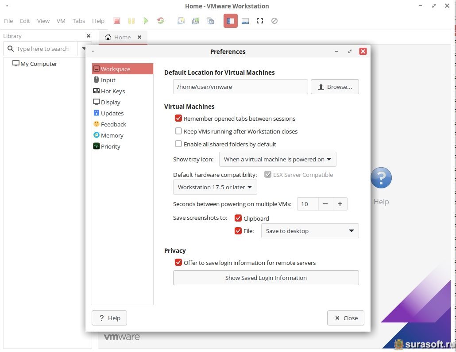456x352 pixels.
Task: Enable all shared folders by default checkbox
Action: coord(178,144)
